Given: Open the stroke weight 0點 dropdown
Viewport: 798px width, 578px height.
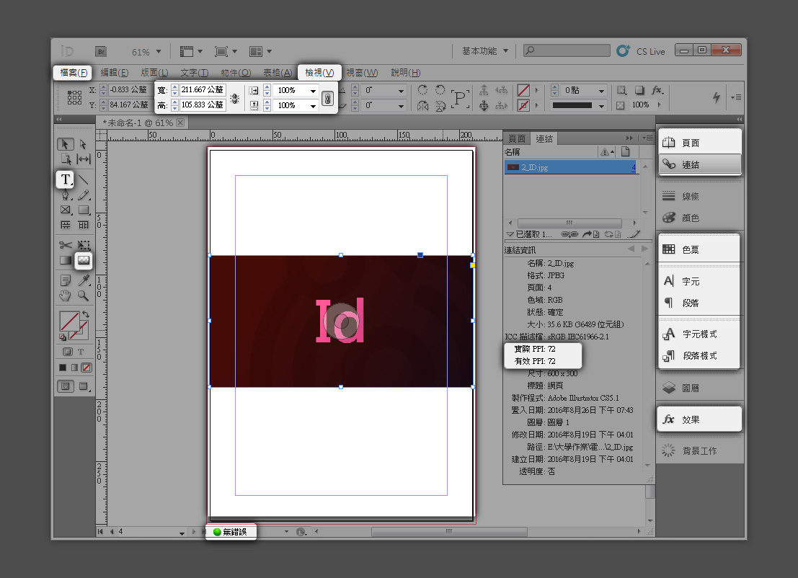Looking at the screenshot, I should click(601, 91).
